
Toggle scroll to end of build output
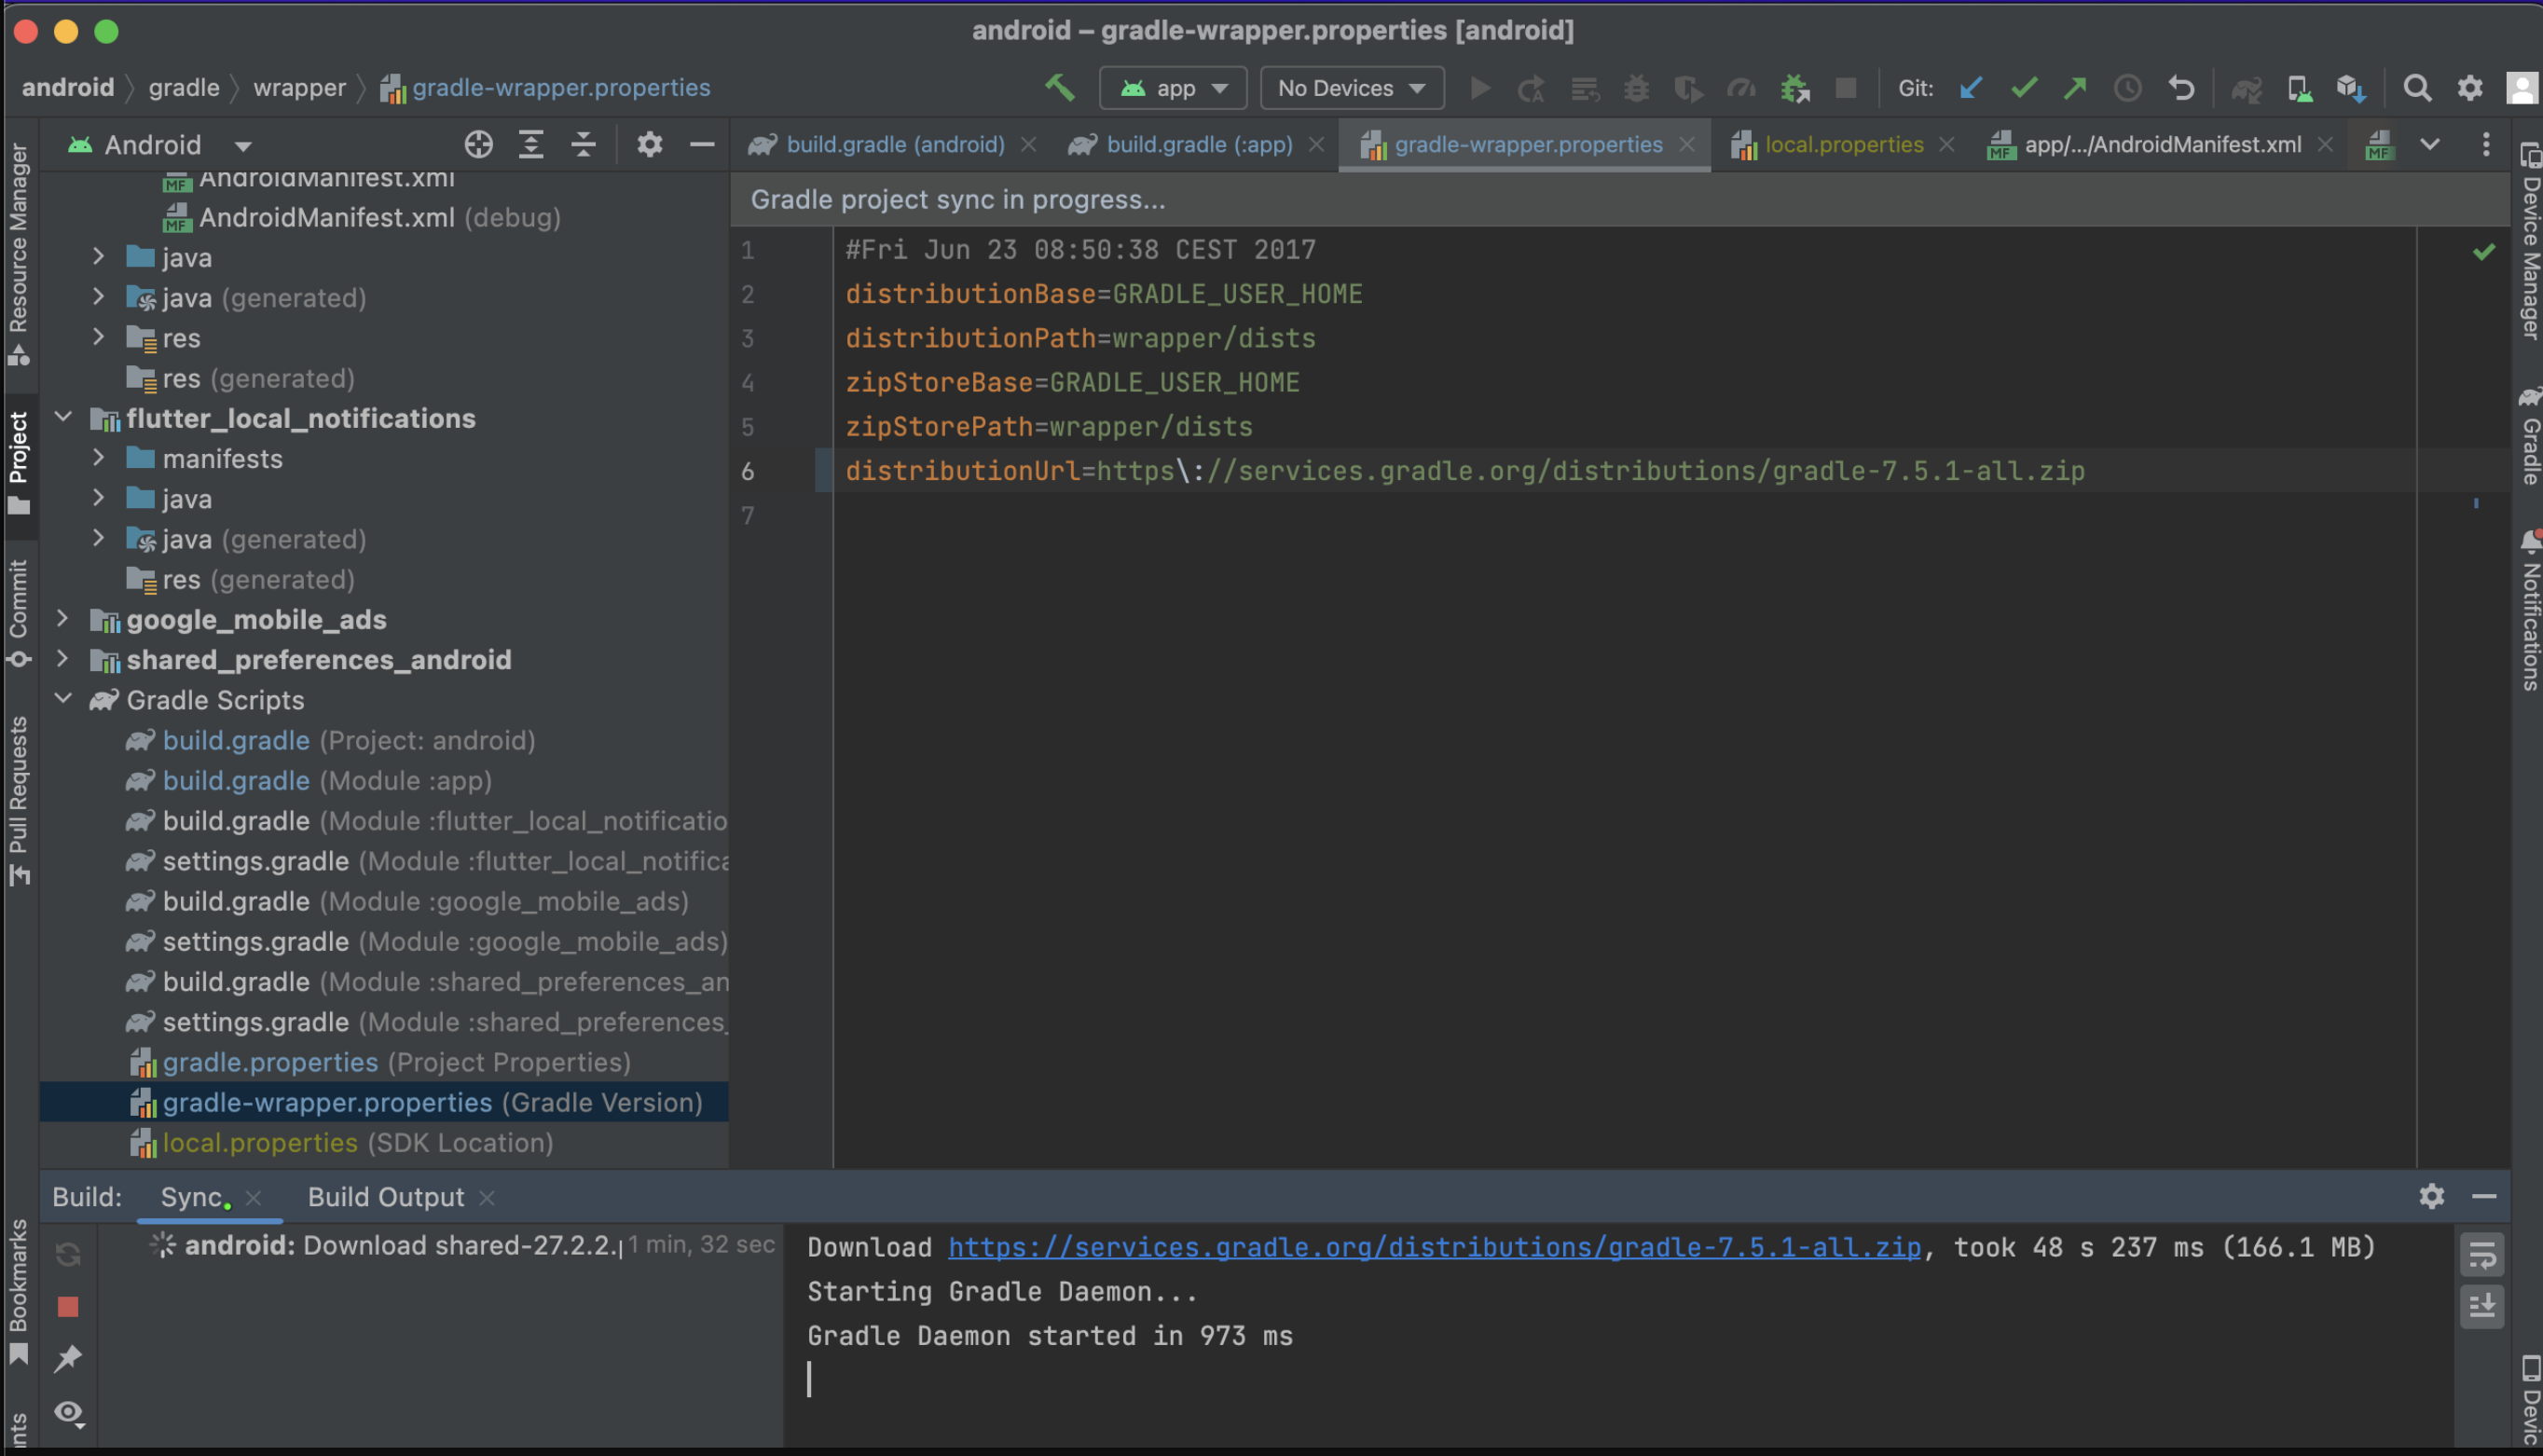(2482, 1306)
